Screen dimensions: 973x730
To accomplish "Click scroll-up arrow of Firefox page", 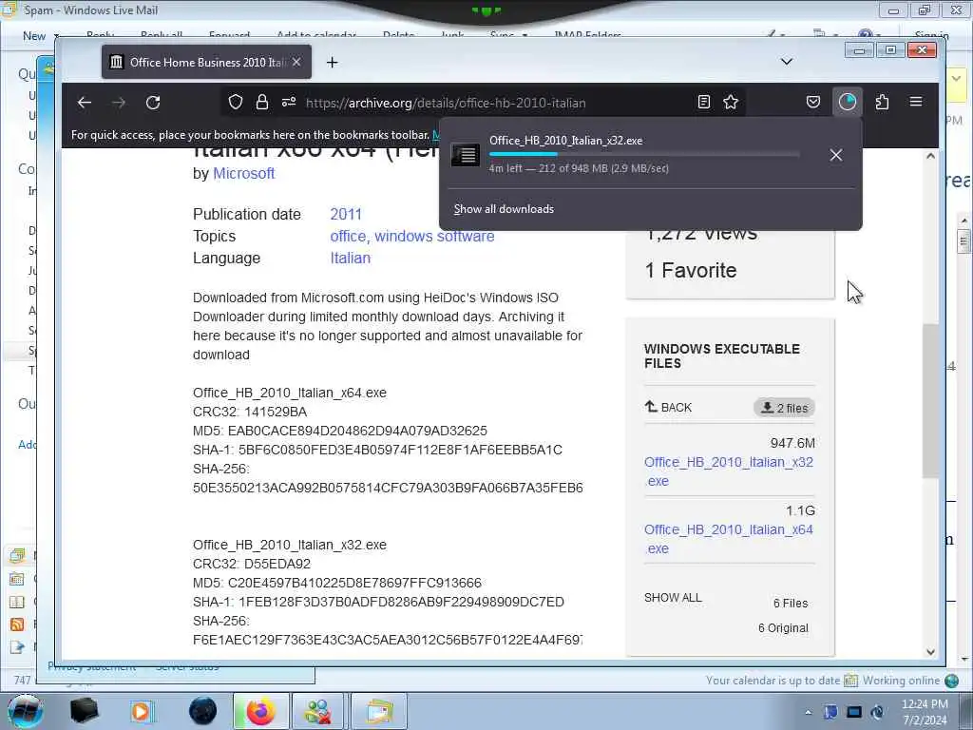I will point(930,156).
